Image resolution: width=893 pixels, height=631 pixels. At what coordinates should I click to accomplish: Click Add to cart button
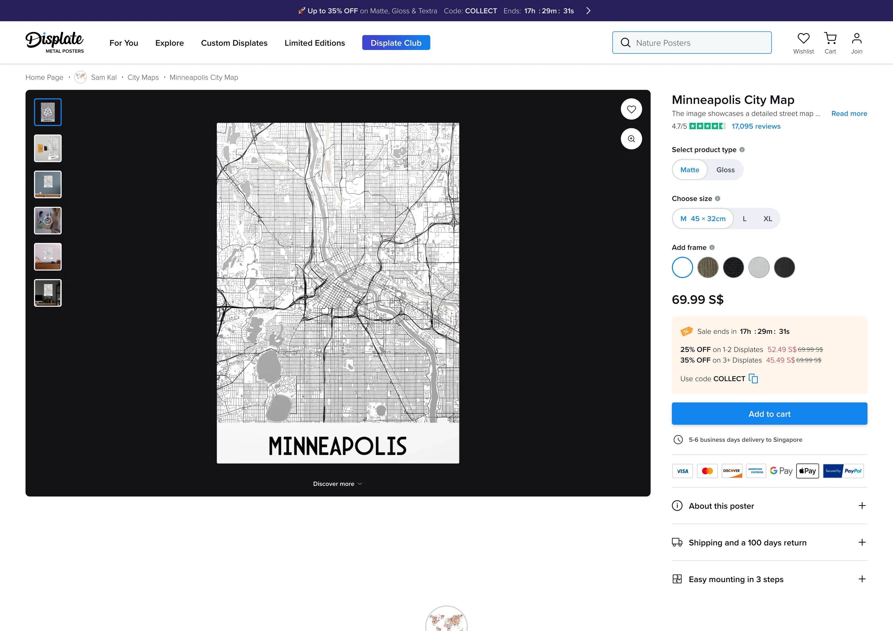coord(769,414)
